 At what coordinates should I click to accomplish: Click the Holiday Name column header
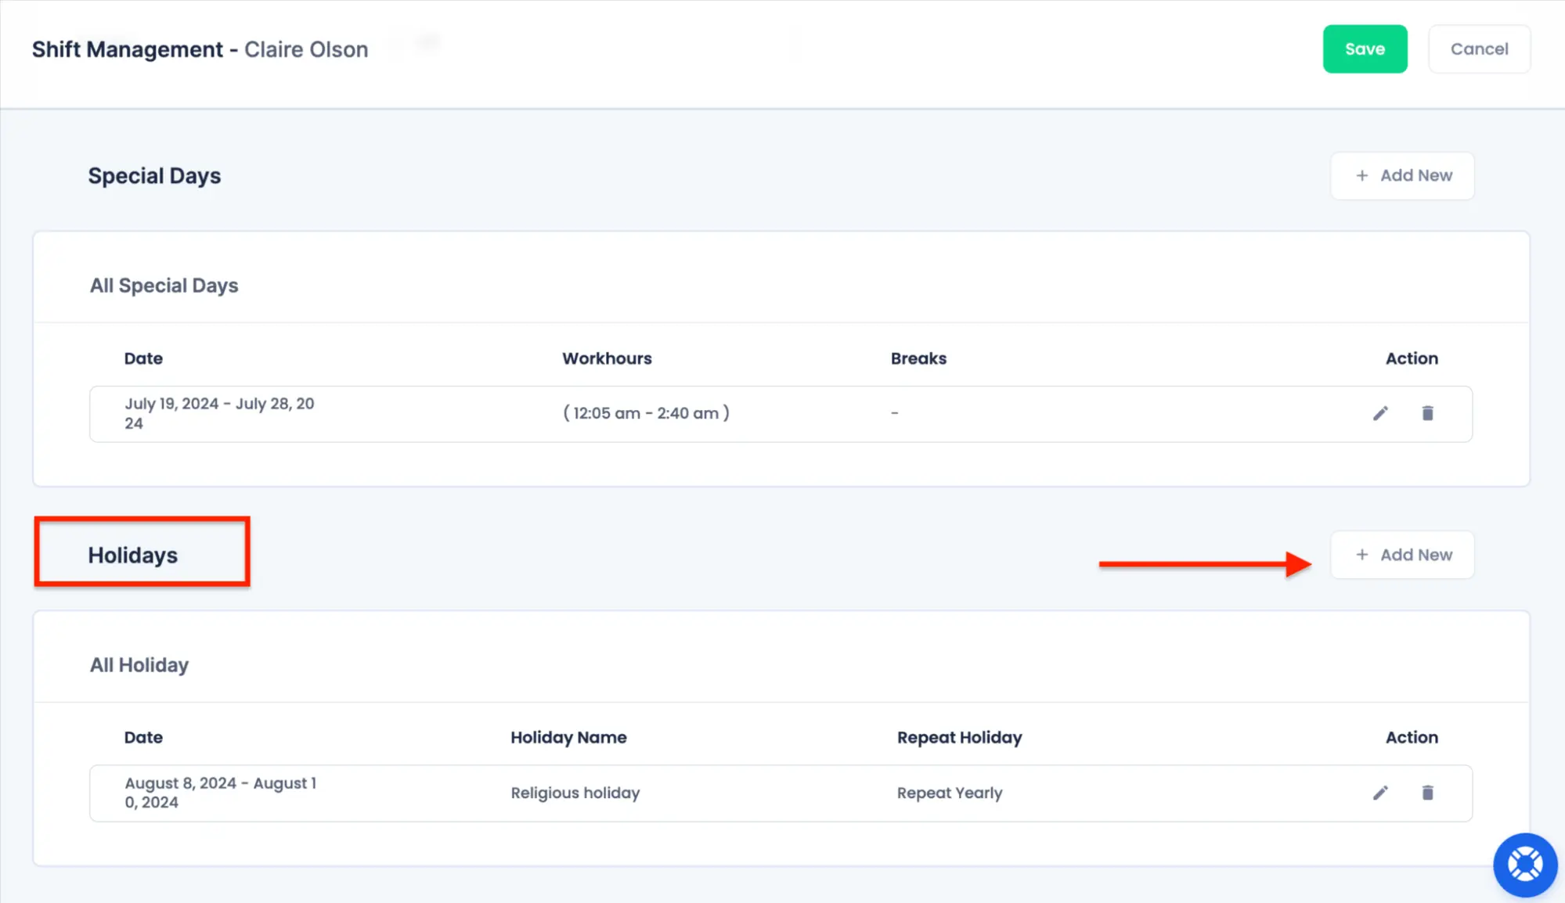tap(568, 737)
